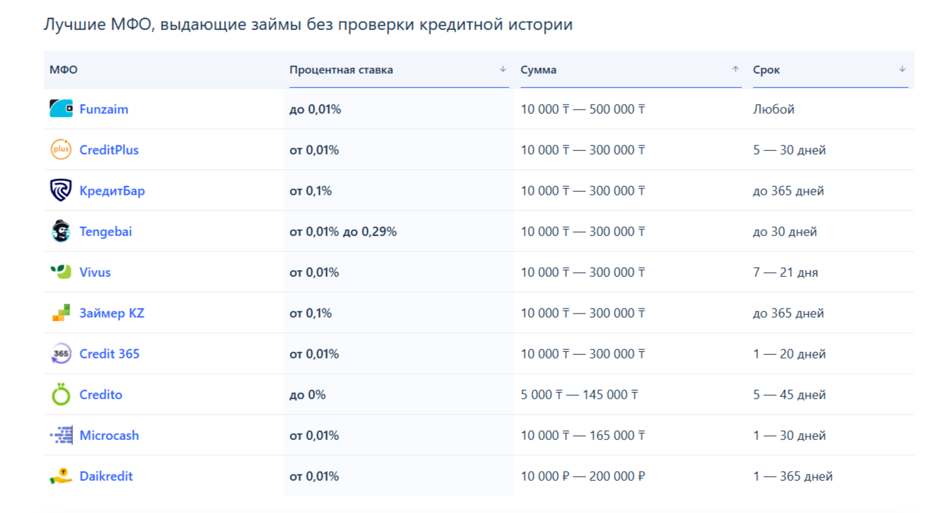
Task: Click the '10 000 ₸ — 500 000 ₸' amount
Action: 583,109
